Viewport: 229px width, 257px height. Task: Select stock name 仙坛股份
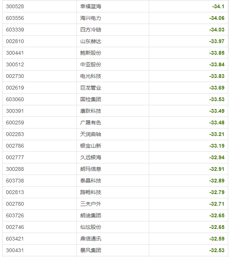[x=91, y=227]
